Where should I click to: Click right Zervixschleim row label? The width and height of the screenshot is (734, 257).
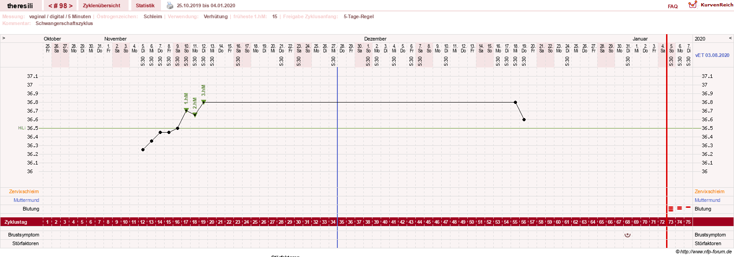click(x=709, y=191)
